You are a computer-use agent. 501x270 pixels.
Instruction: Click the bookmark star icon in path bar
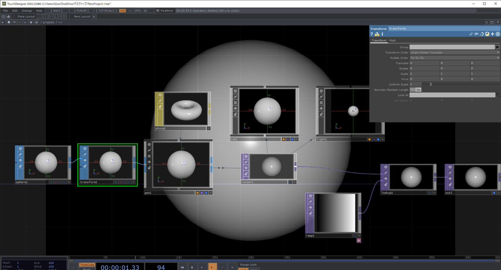tap(31, 22)
